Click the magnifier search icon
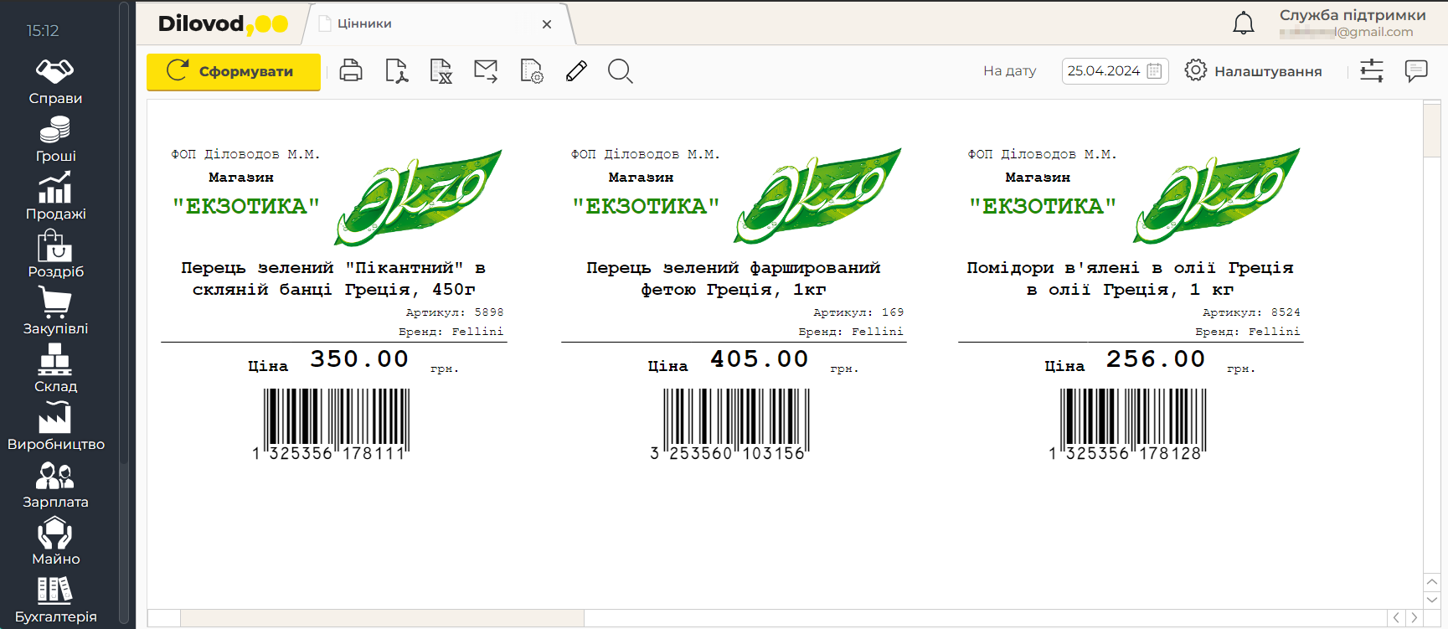Screen dimensions: 1448x629 coord(620,71)
